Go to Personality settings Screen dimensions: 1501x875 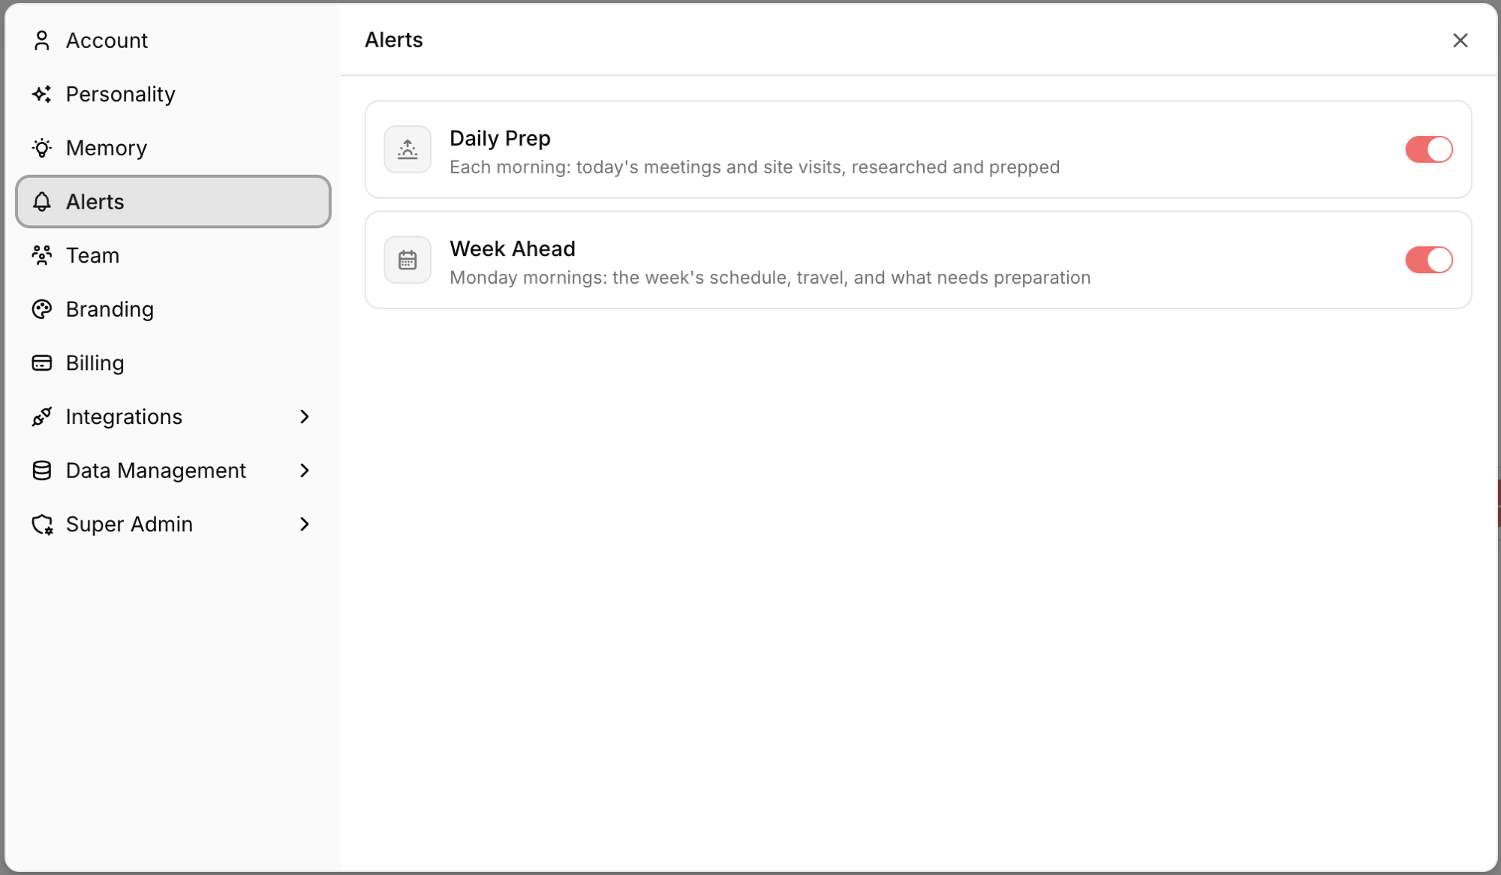(x=173, y=95)
